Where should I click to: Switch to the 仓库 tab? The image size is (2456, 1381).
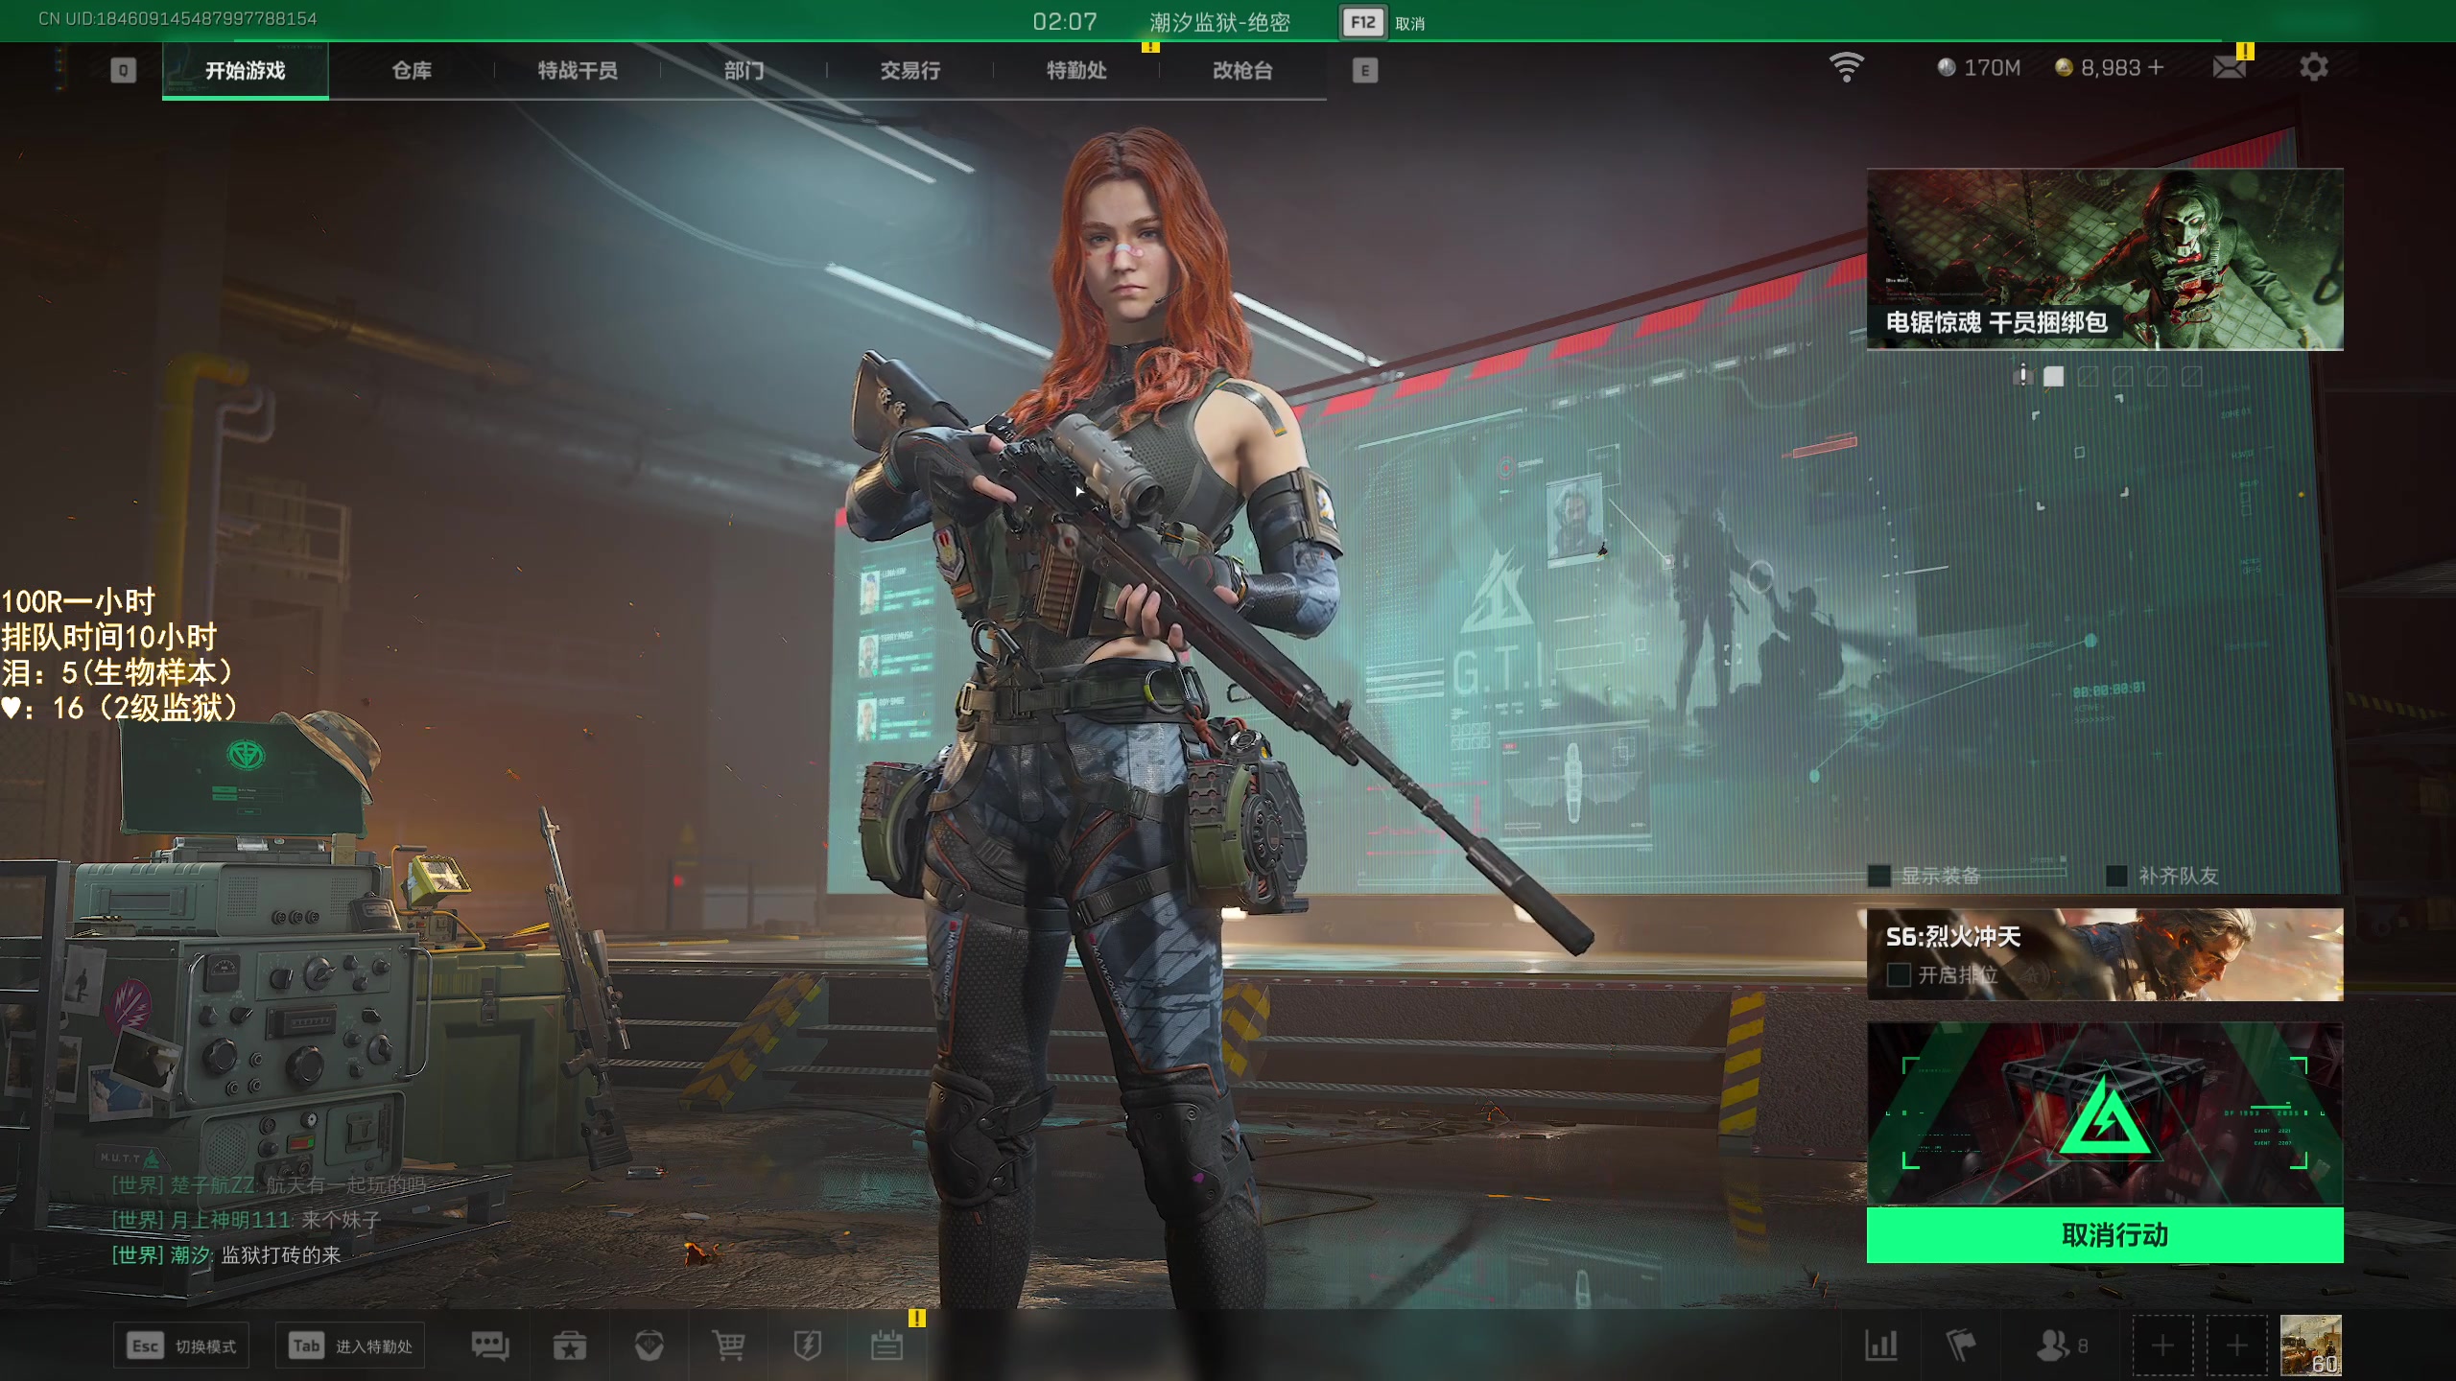[x=412, y=70]
